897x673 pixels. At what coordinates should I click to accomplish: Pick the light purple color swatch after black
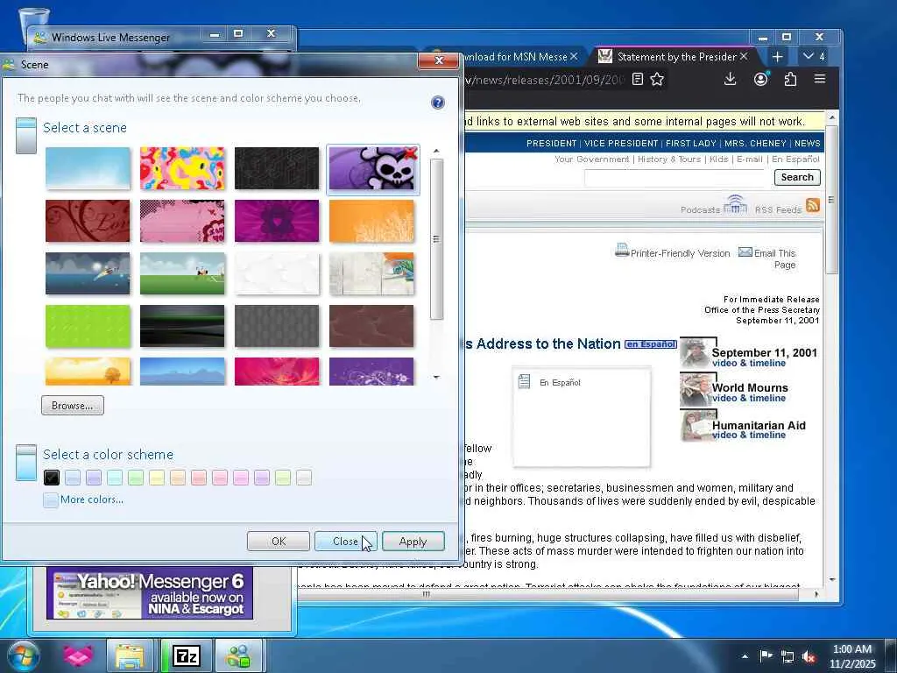tap(93, 478)
